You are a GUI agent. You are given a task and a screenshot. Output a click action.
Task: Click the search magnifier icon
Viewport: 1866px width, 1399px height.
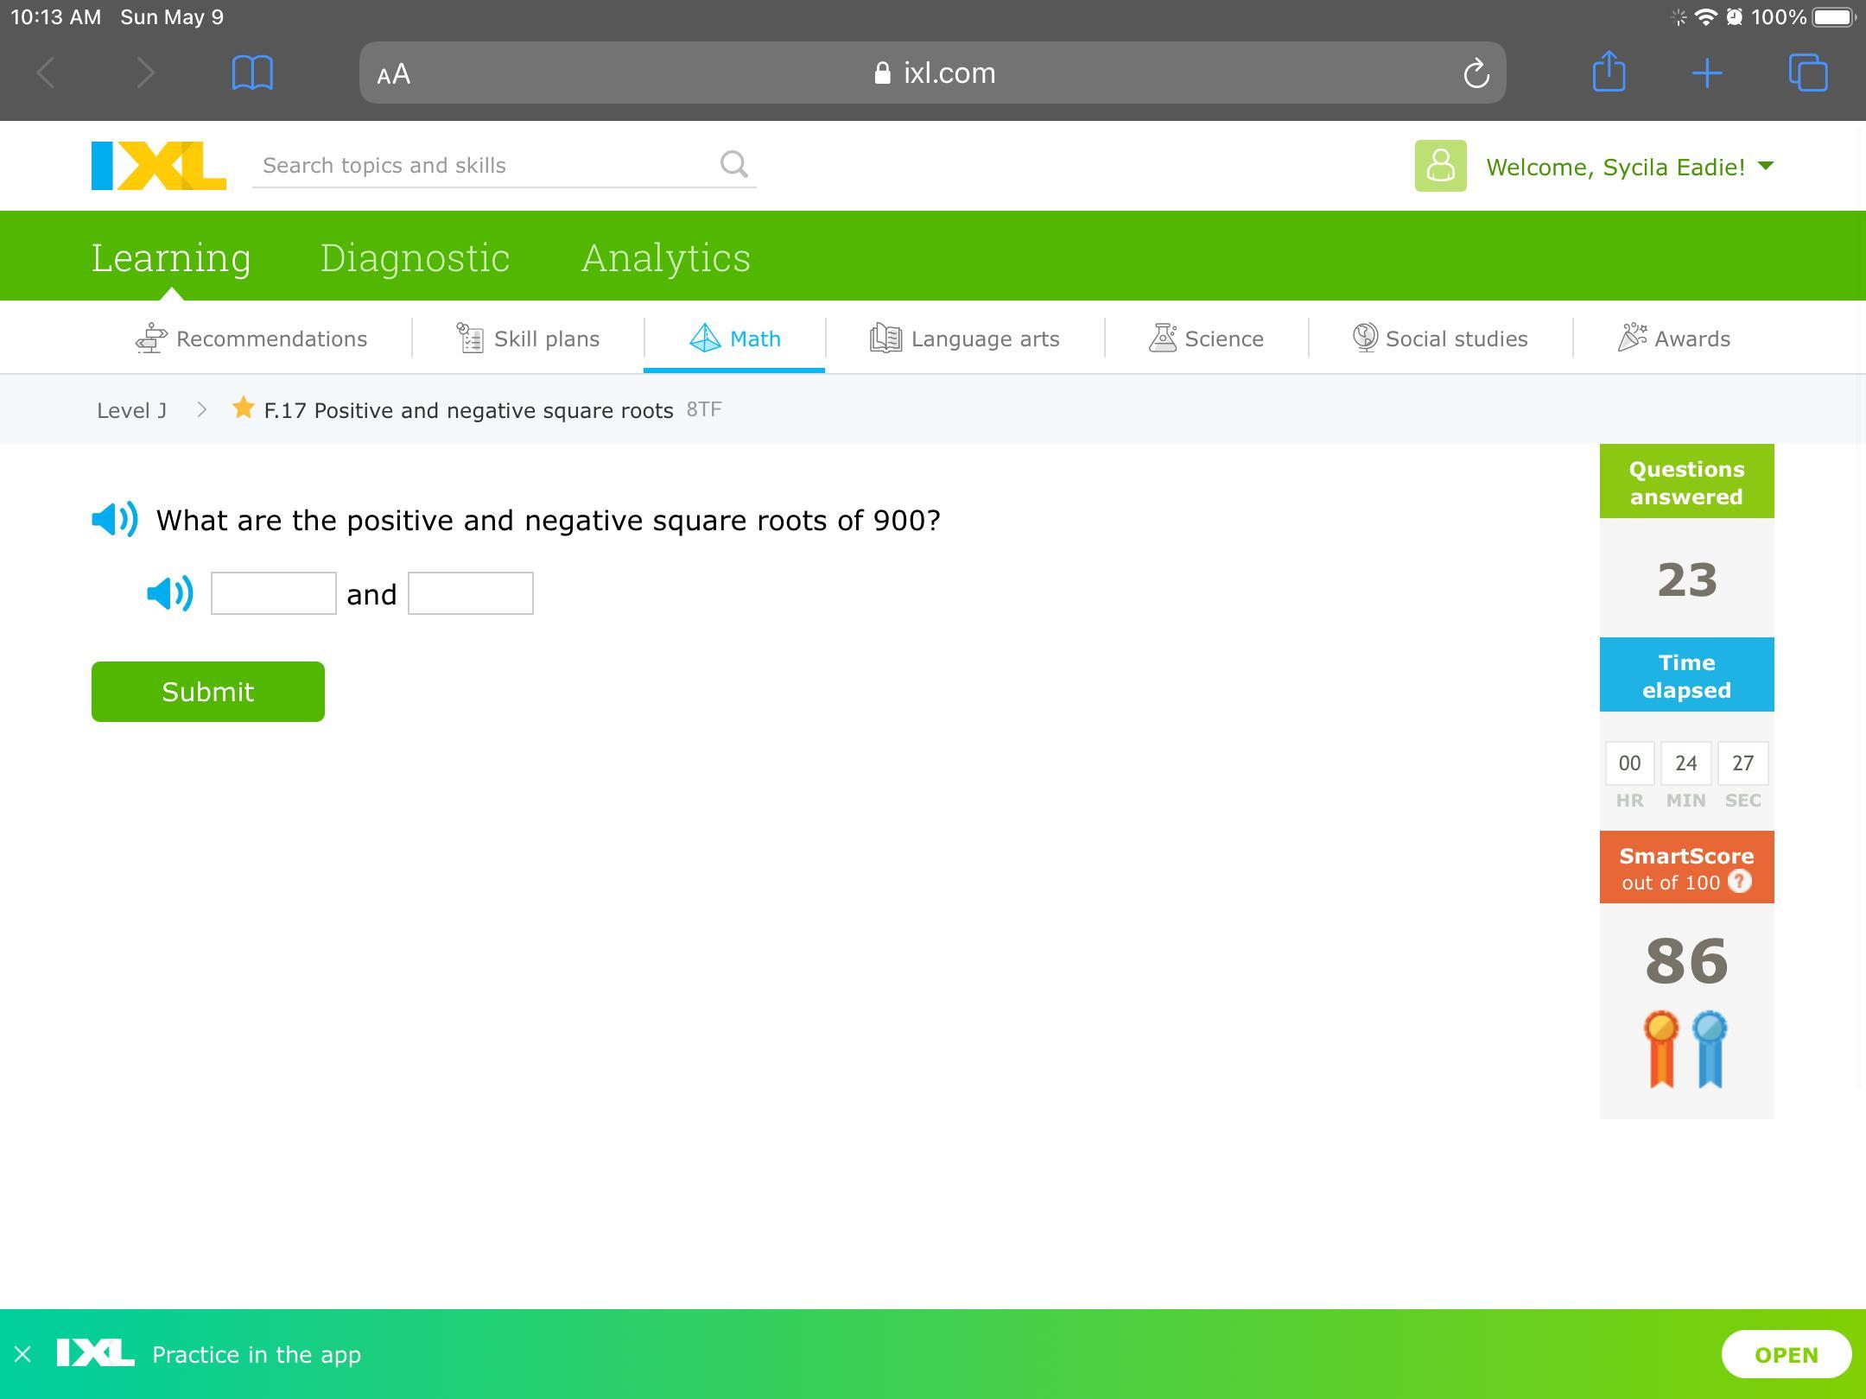733,164
